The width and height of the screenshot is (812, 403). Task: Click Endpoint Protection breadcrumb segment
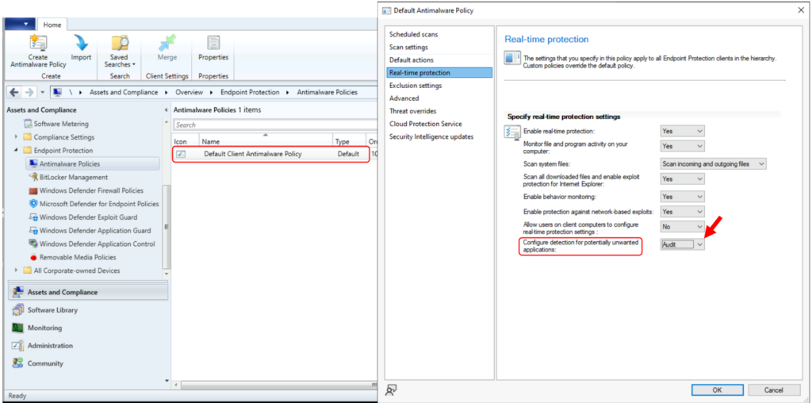(x=250, y=92)
